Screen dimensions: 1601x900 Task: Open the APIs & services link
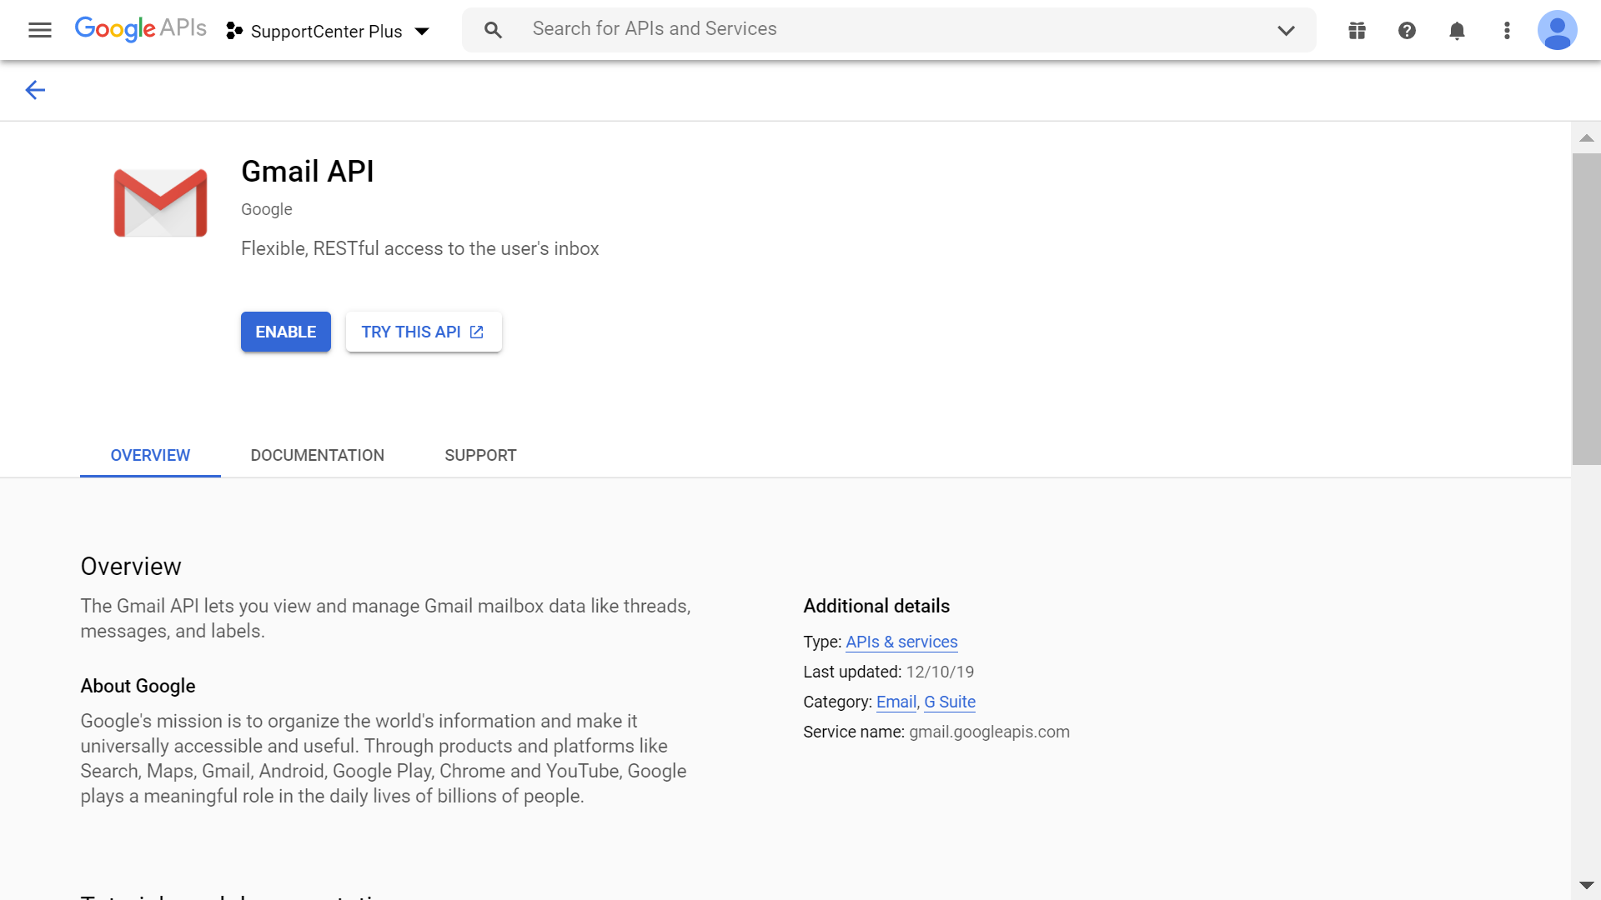coord(901,642)
